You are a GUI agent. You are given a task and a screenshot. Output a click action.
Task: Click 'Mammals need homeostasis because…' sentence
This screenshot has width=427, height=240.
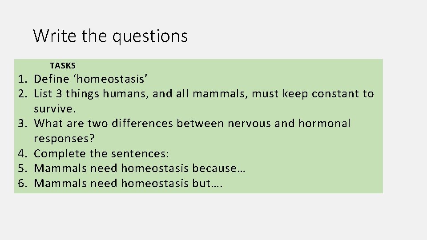139,168
